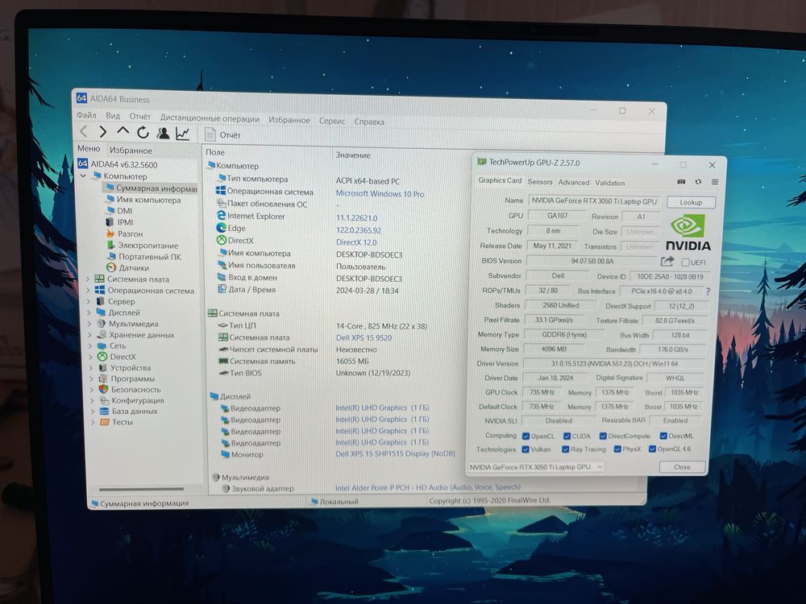This screenshot has width=806, height=604.
Task: Click the Поле column header
Action: pos(215,152)
